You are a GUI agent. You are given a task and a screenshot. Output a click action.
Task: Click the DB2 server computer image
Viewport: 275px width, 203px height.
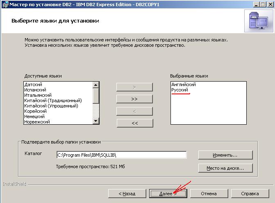pos(259,21)
